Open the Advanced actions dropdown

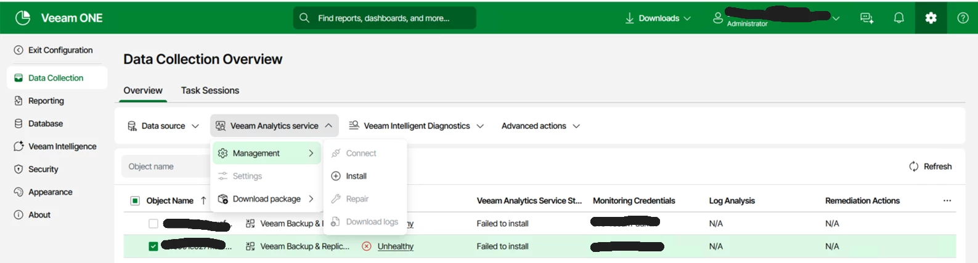point(540,126)
